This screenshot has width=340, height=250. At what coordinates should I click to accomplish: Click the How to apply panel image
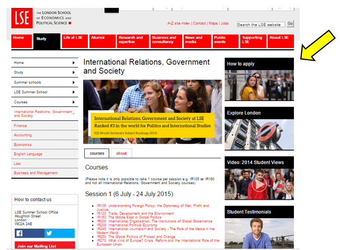[259, 85]
